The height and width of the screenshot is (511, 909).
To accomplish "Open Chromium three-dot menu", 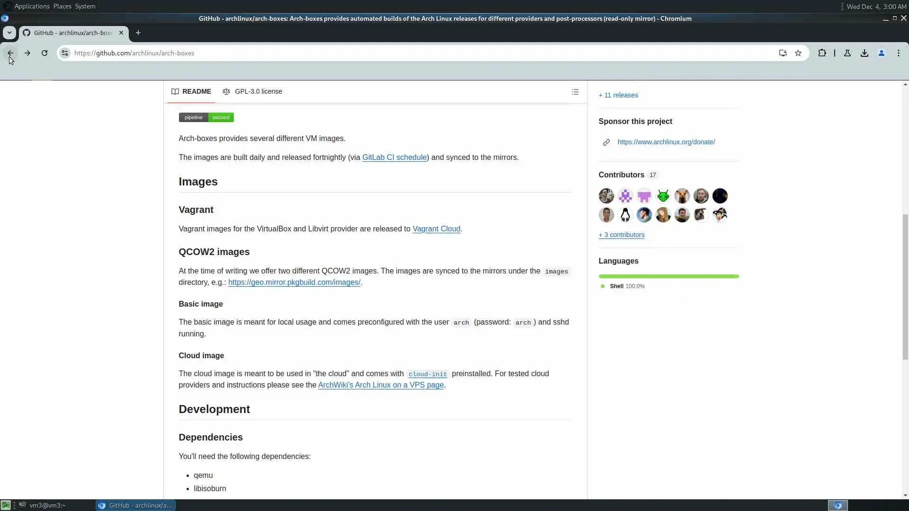I will pos(899,53).
